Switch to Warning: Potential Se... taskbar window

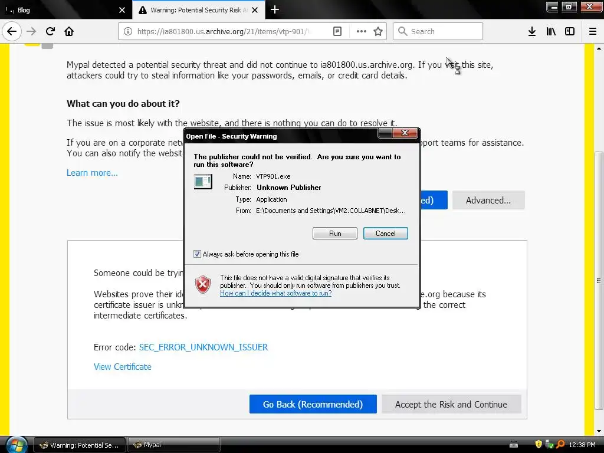(80, 445)
